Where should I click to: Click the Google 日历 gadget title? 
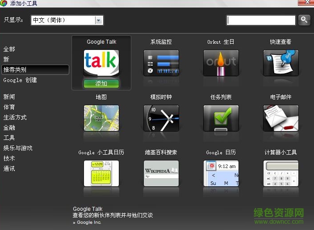(x=221, y=152)
